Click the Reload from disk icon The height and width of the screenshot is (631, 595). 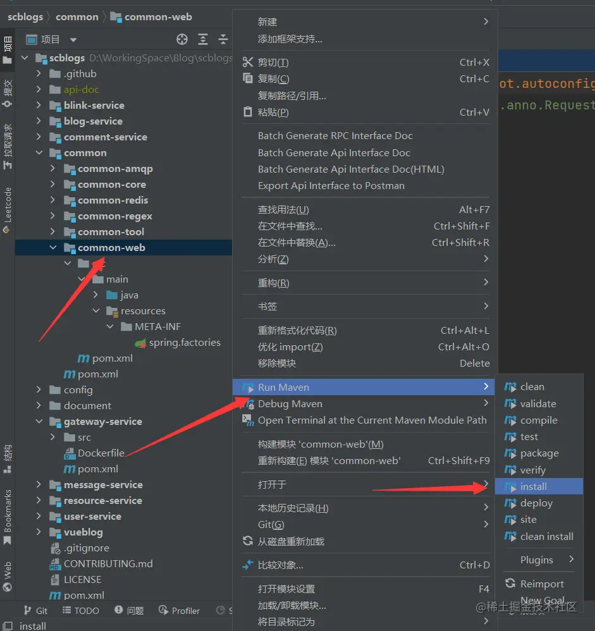click(248, 541)
